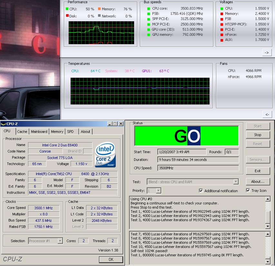The width and height of the screenshot is (275, 266).
Task: Click gray Network performance legend square
Action: [99, 15]
